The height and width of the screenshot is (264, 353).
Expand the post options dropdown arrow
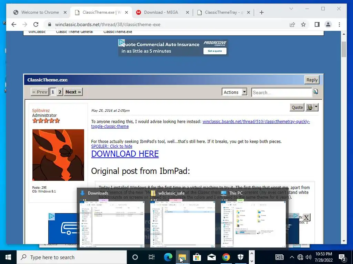(316, 107)
